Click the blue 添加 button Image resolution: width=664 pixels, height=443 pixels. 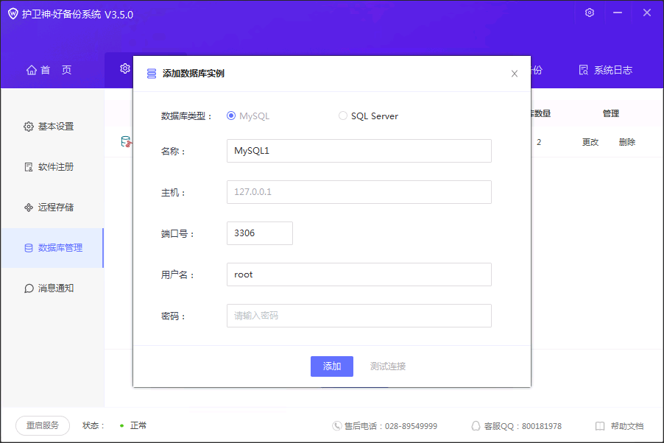click(332, 366)
